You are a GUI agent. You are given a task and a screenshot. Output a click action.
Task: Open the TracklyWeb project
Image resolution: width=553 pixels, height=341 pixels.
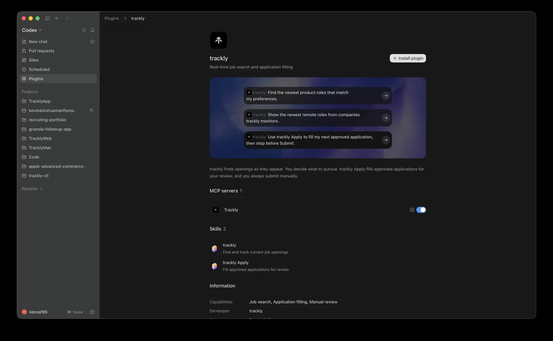click(58, 138)
